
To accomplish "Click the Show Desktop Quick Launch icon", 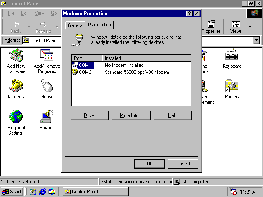I will coord(33,192).
